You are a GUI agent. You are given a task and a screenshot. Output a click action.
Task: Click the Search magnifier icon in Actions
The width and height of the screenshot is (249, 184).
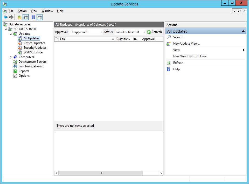coord(169,37)
